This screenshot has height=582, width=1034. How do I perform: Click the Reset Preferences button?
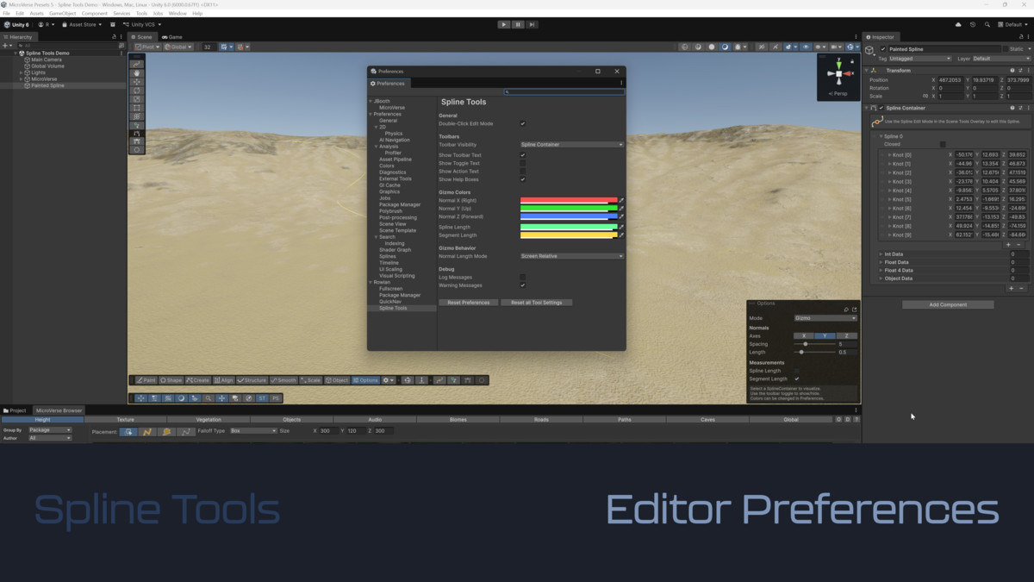click(469, 303)
